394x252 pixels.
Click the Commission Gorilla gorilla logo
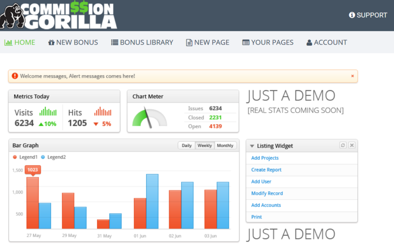13,15
